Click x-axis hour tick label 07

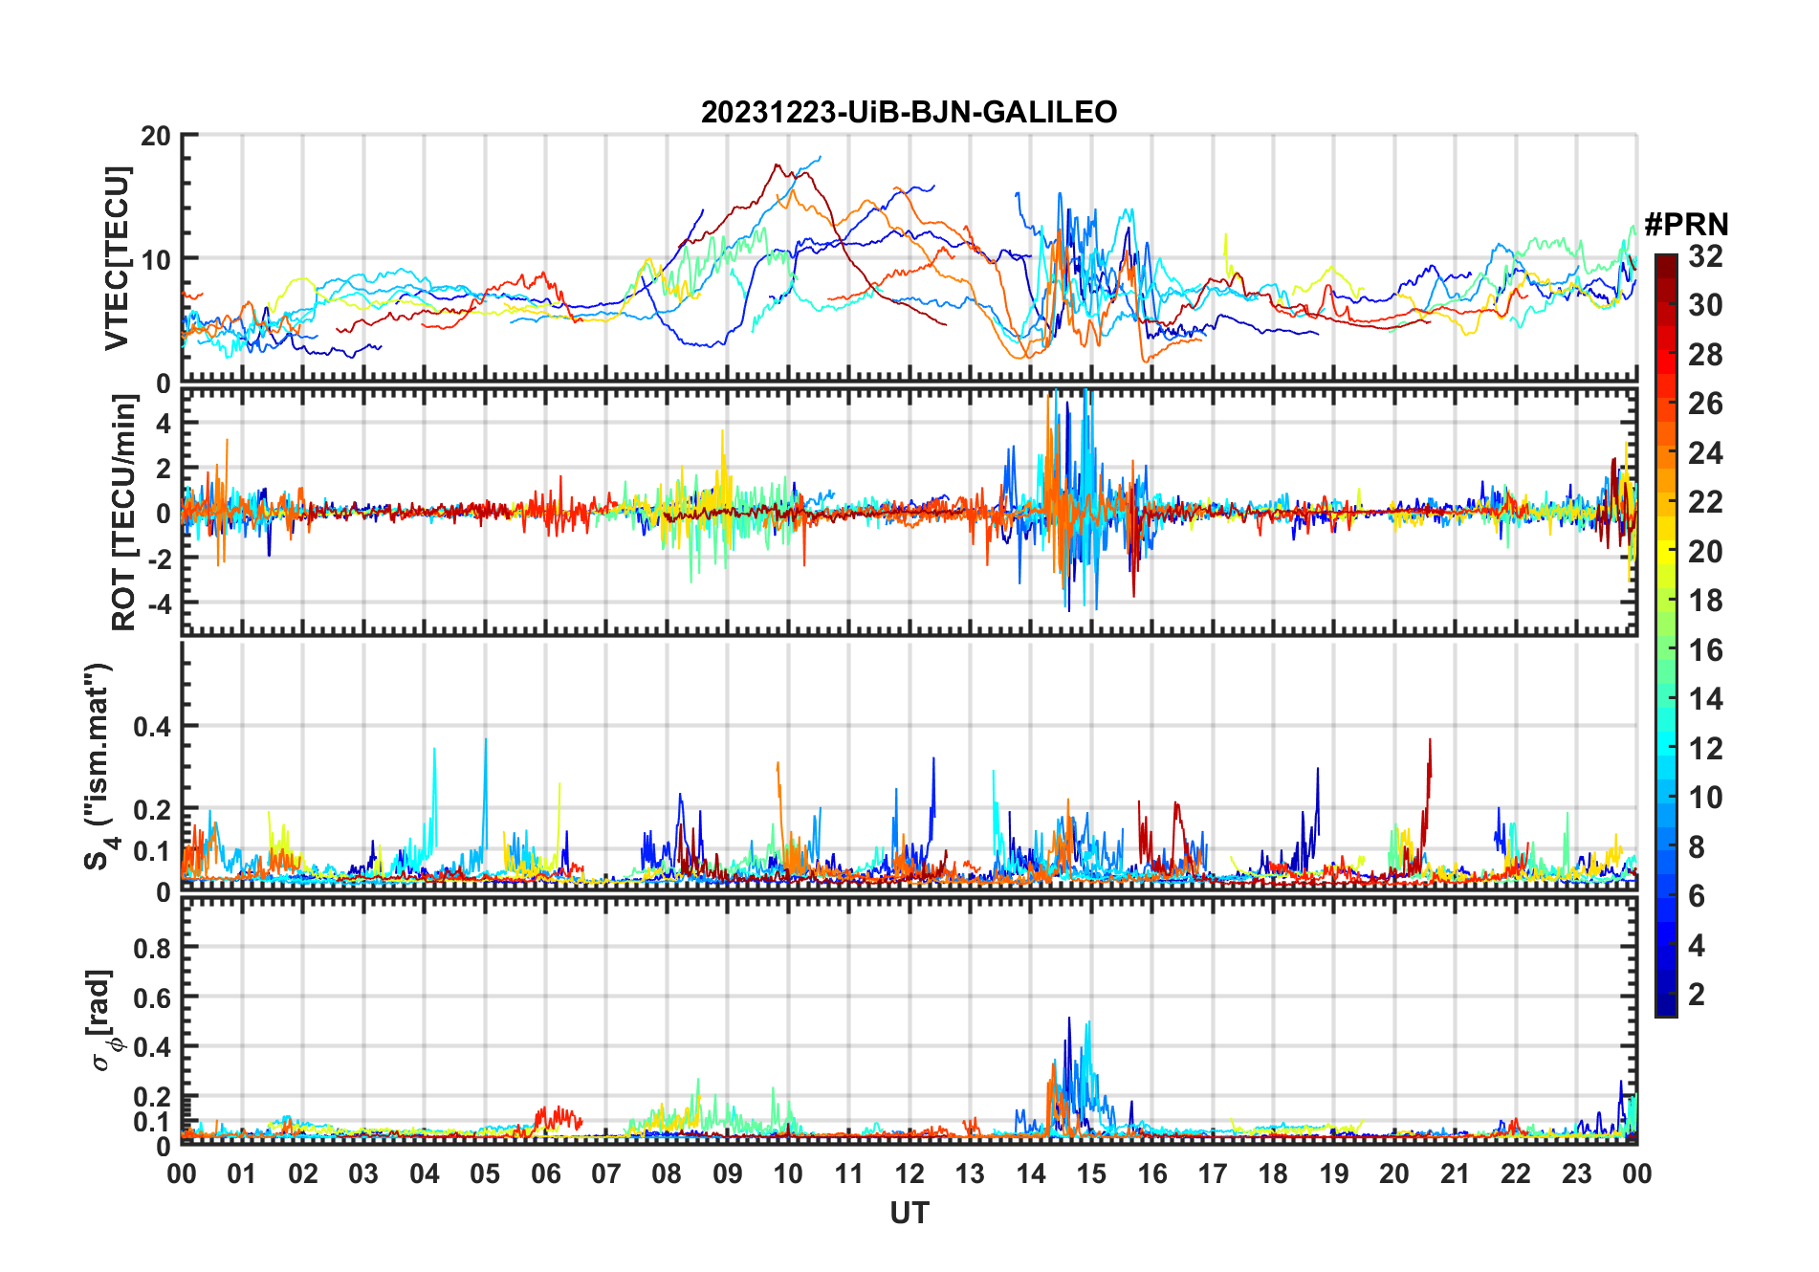606,1173
